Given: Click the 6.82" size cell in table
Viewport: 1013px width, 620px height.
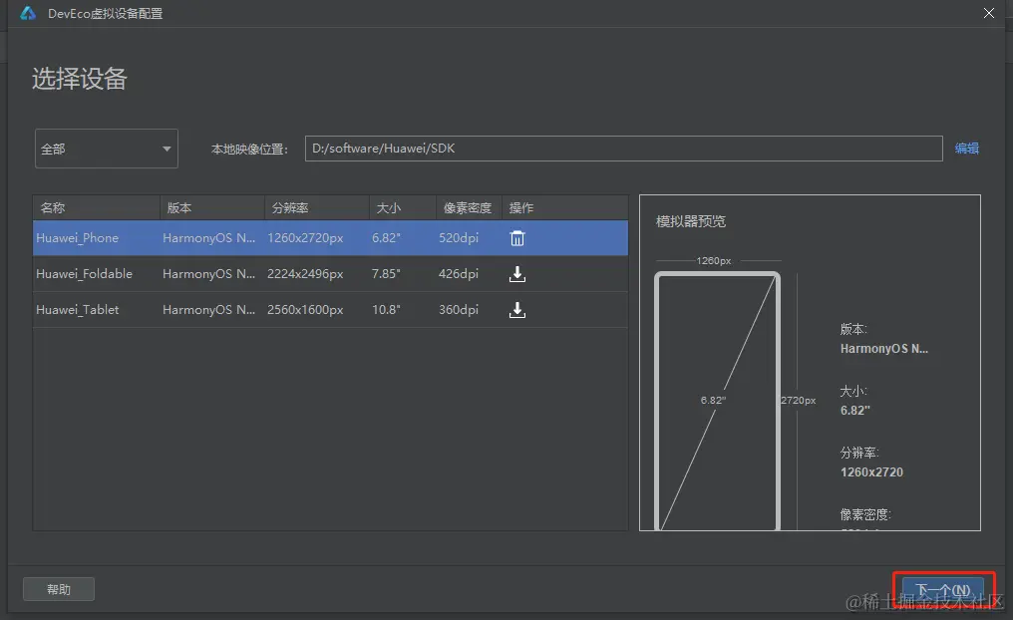Looking at the screenshot, I should coord(386,238).
